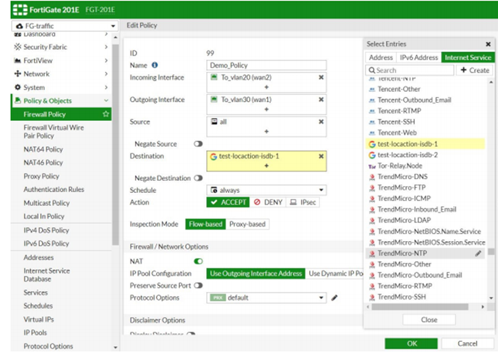Switch to the IPv6 Address tab
The height and width of the screenshot is (353, 498).
418,58
